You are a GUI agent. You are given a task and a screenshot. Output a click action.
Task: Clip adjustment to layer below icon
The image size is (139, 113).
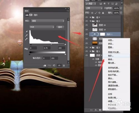pos(44,66)
